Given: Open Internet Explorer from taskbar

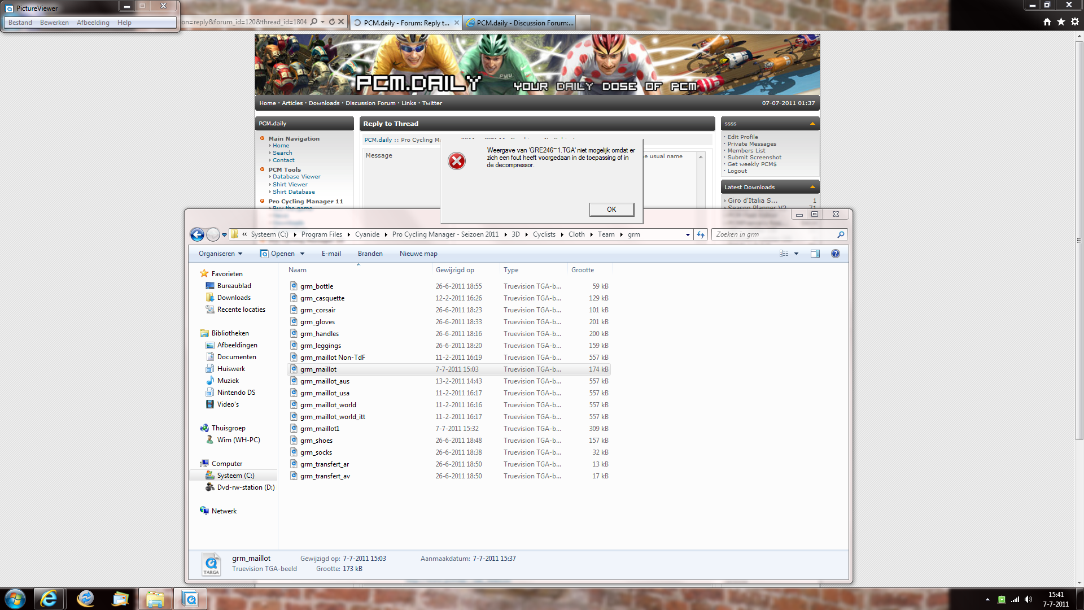Looking at the screenshot, I should [49, 599].
